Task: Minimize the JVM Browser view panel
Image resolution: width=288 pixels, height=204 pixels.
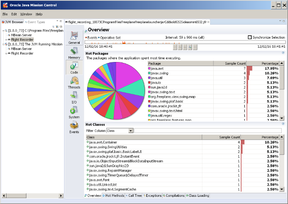Action: click(57, 21)
